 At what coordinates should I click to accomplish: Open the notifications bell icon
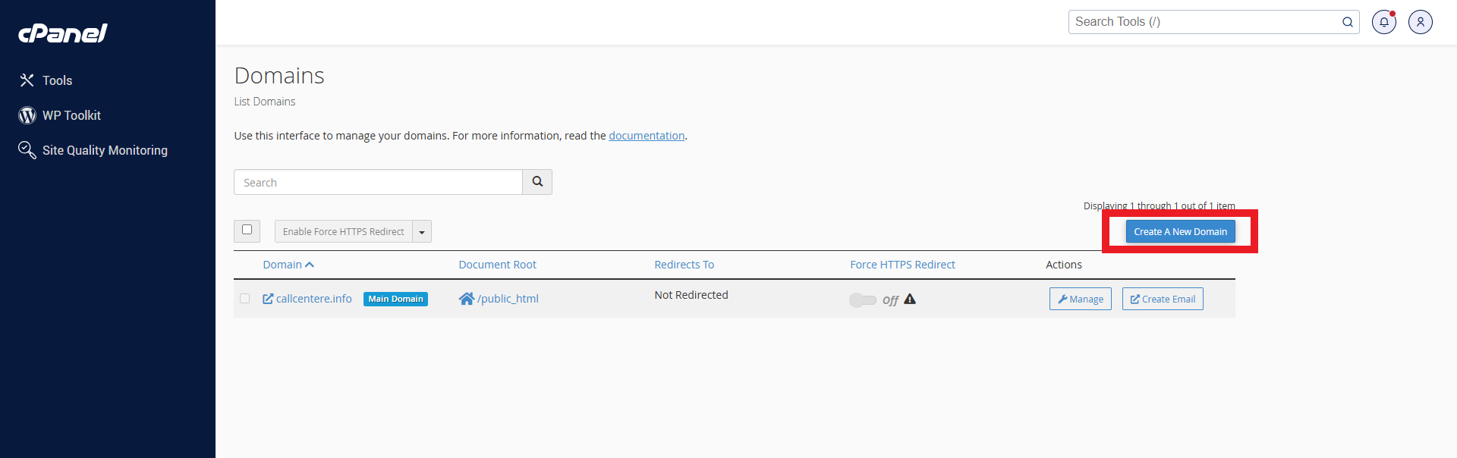tap(1383, 22)
